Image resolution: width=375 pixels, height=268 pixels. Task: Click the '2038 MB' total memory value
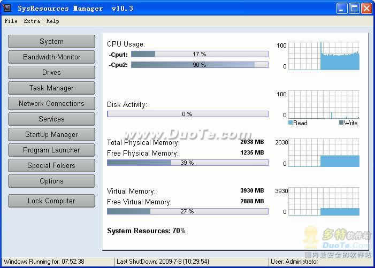[252, 142]
